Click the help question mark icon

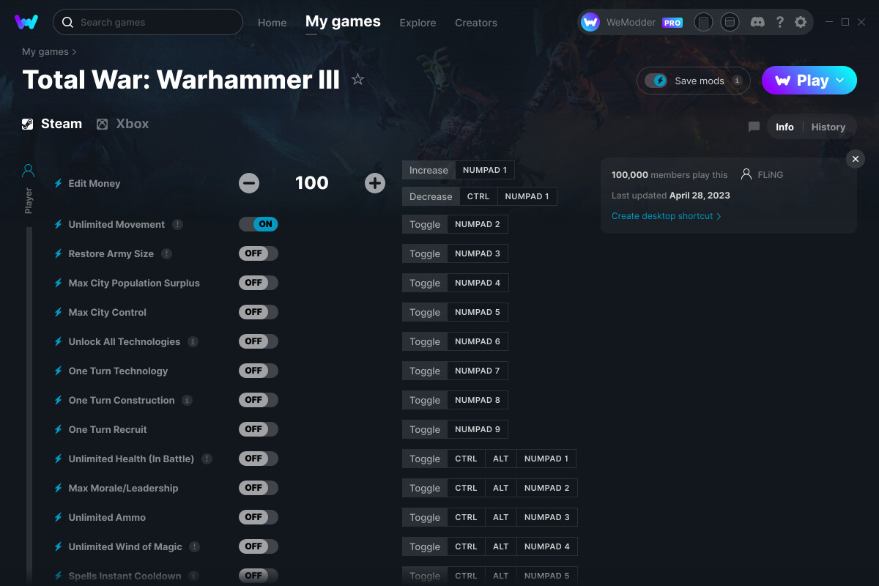click(780, 23)
